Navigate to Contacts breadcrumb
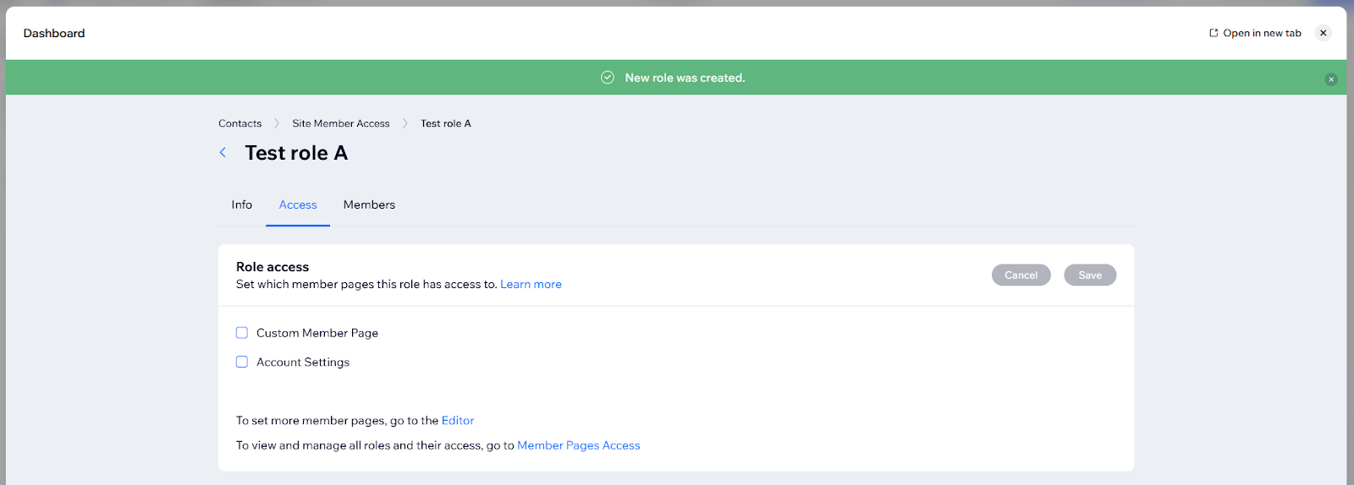The image size is (1354, 485). pyautogui.click(x=239, y=123)
